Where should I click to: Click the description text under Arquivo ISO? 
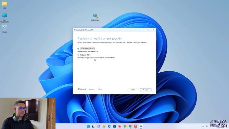coord(96,58)
